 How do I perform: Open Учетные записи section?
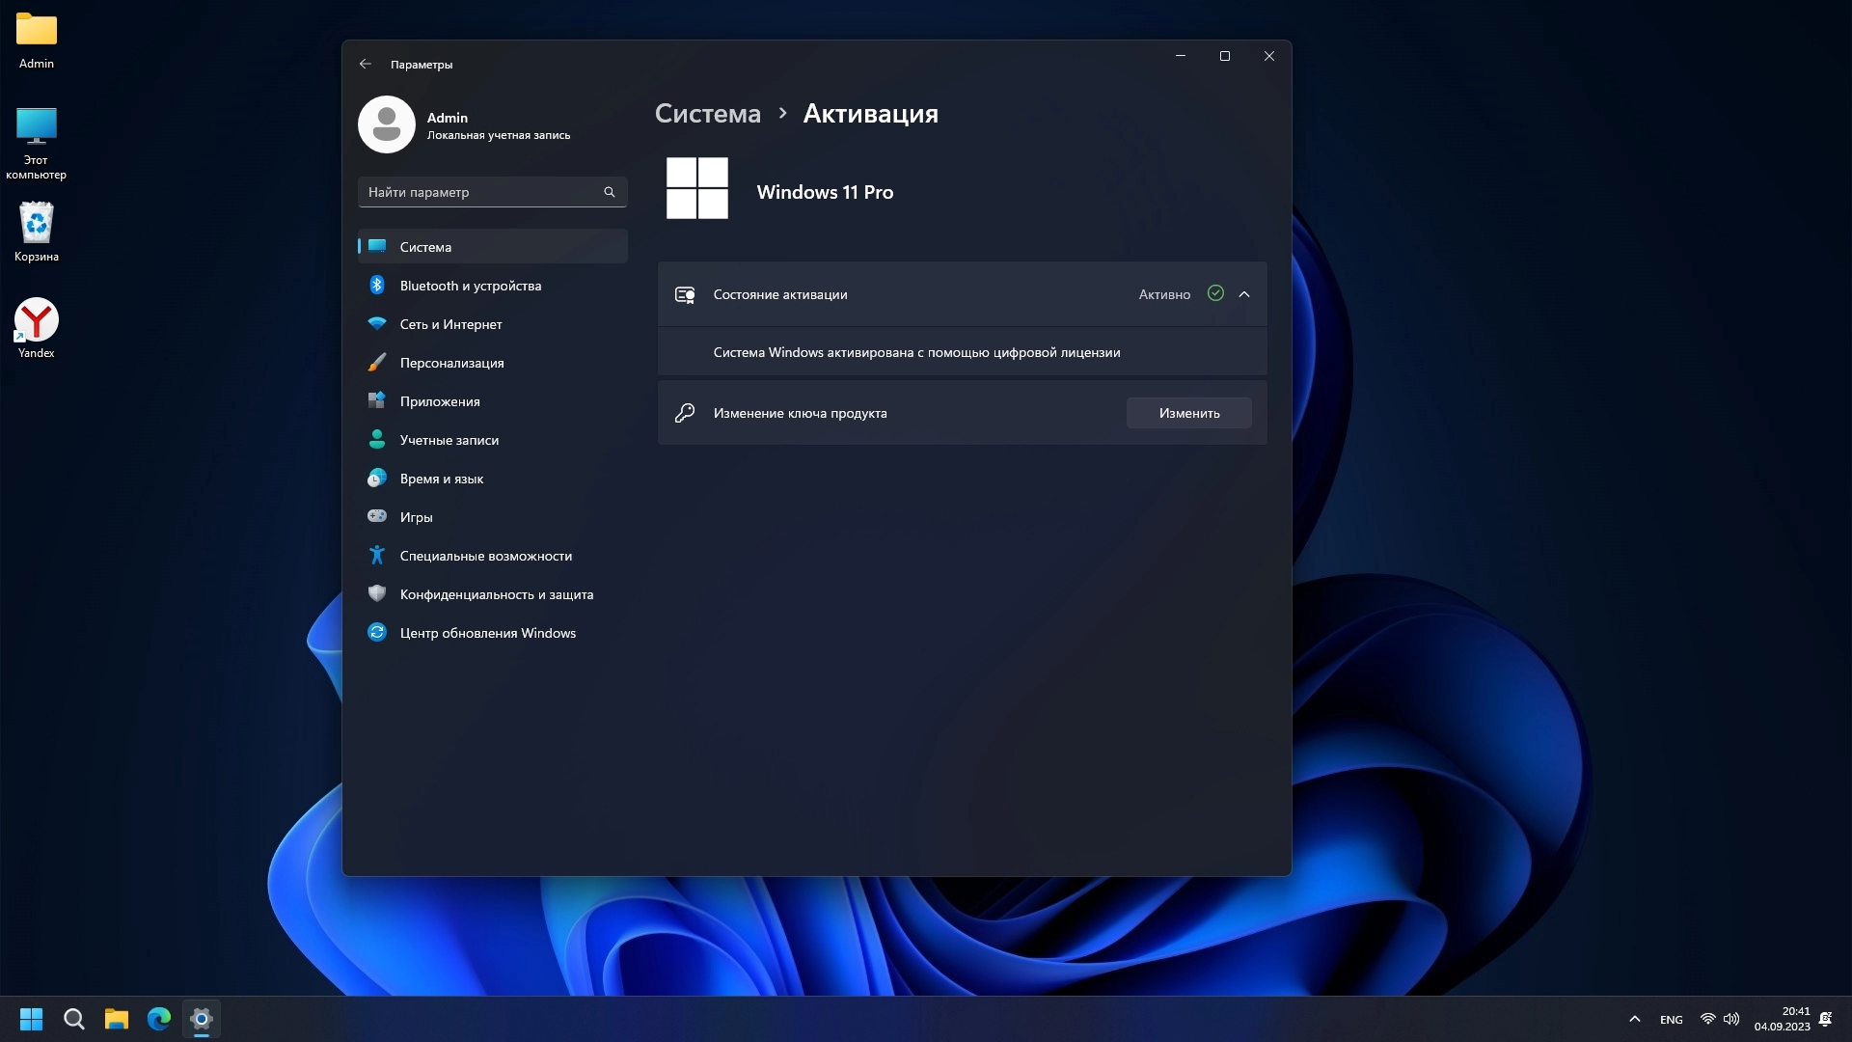point(449,440)
